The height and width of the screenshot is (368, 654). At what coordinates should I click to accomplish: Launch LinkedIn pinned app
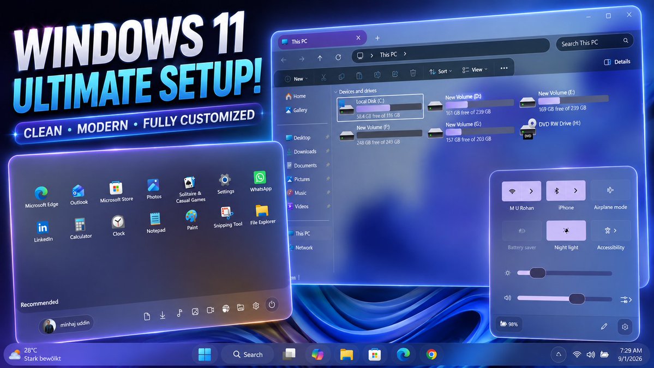tap(43, 231)
